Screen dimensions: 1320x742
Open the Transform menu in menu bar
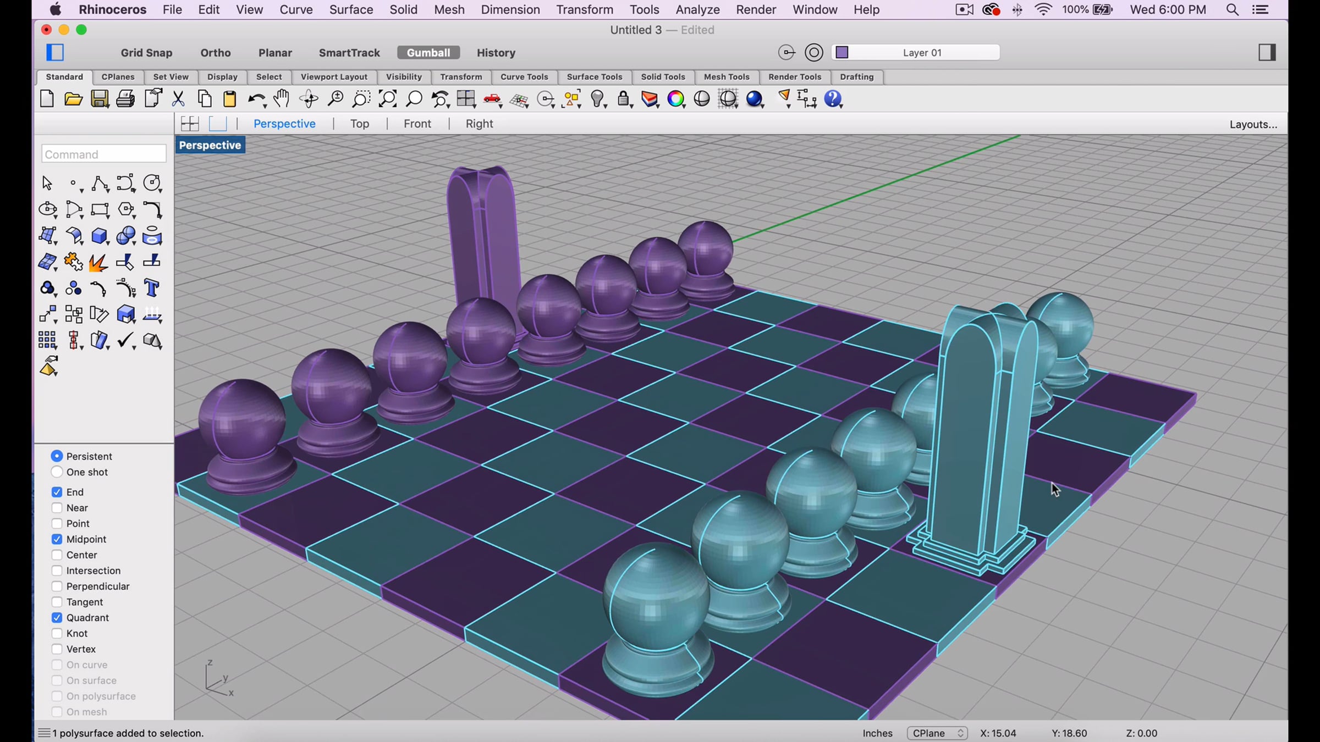(x=585, y=10)
